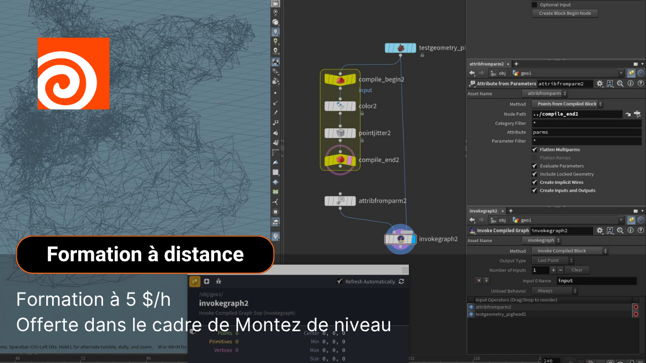646x363 pixels.
Task: Remove testgeometry_pighead2 from Input Operators list
Action: coord(636,314)
